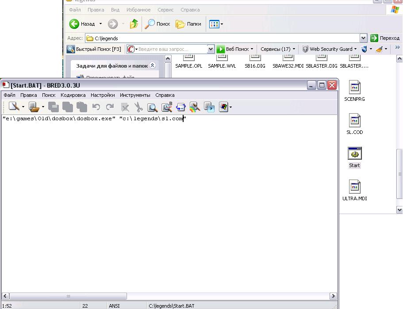Click the Папки folders button in Explorer

tap(188, 24)
